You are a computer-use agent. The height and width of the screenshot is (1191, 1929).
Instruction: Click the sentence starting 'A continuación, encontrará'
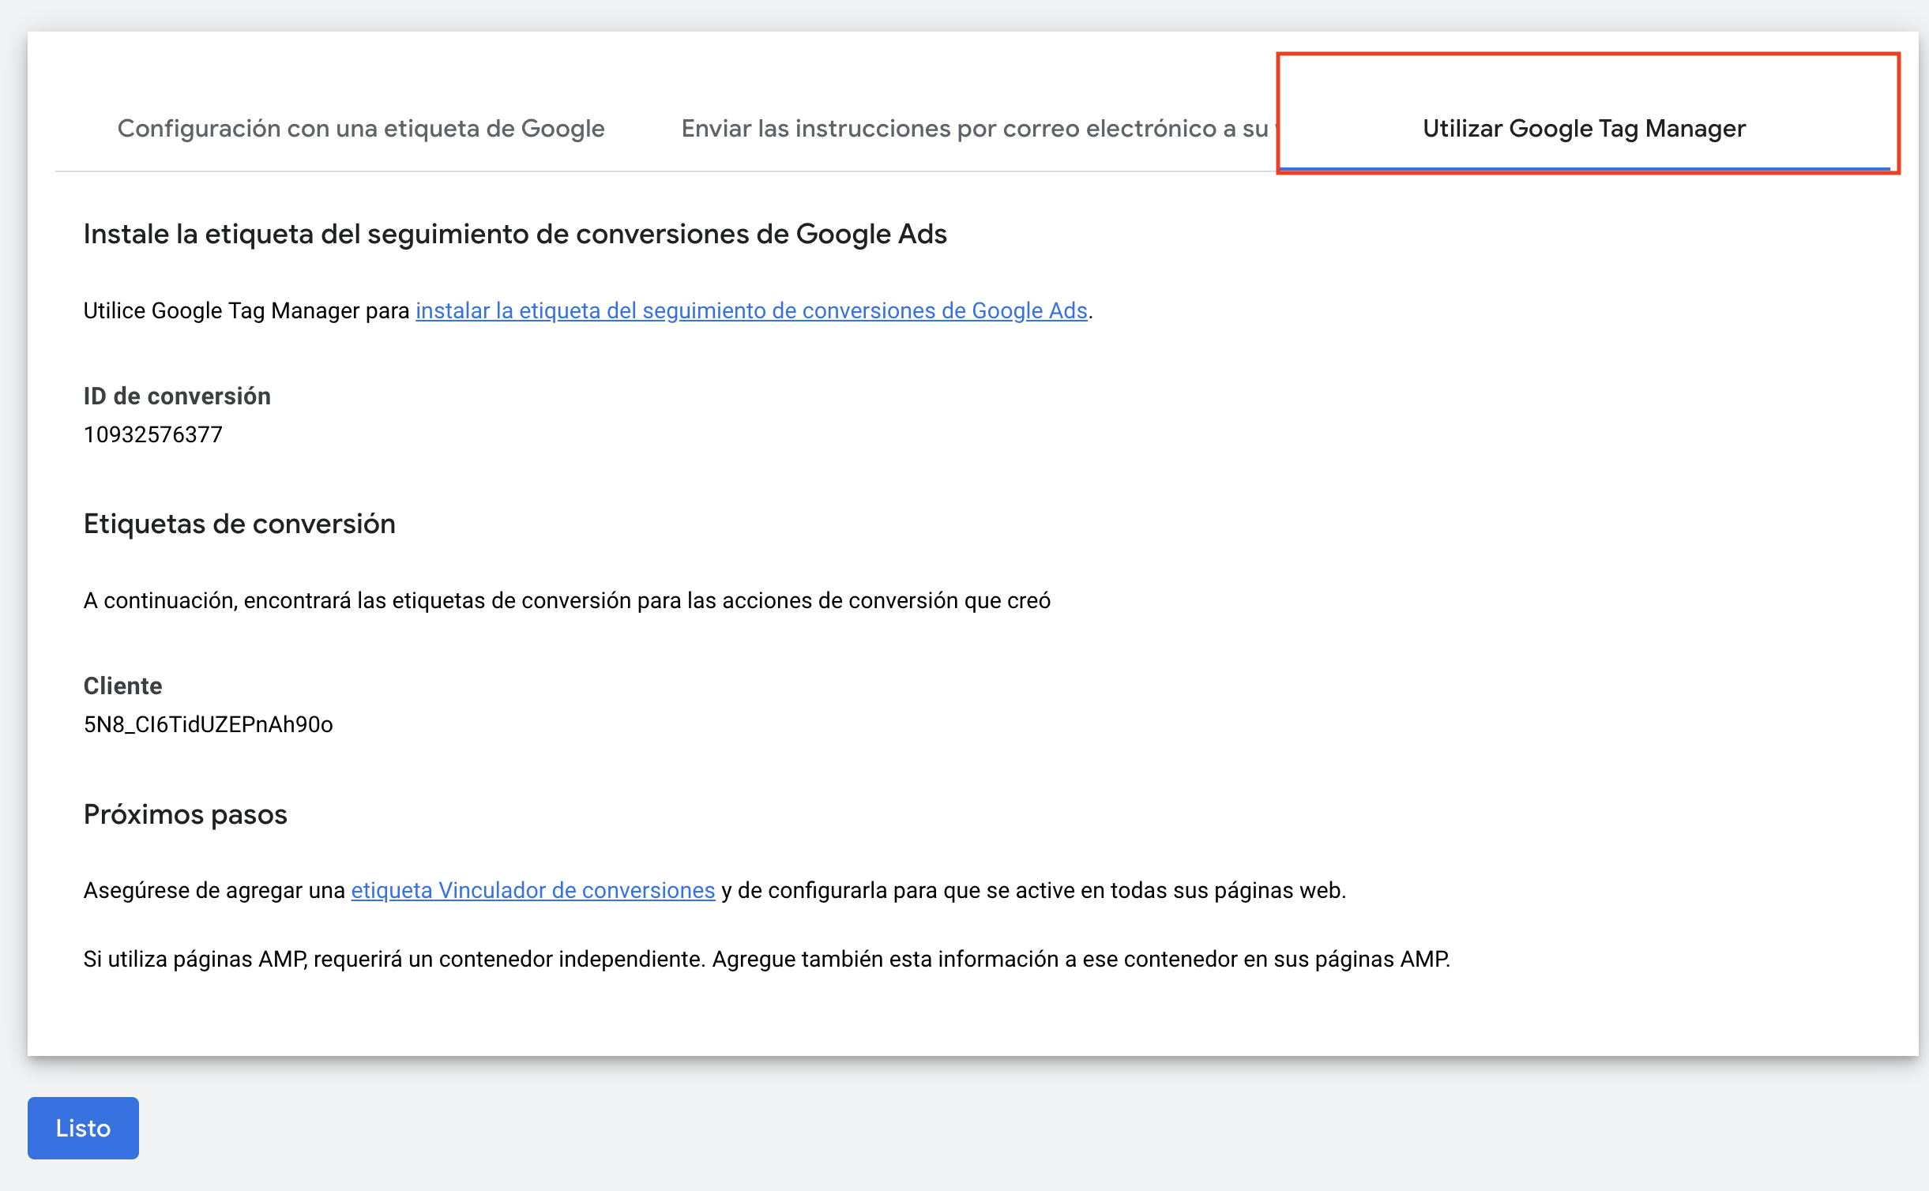point(567,600)
